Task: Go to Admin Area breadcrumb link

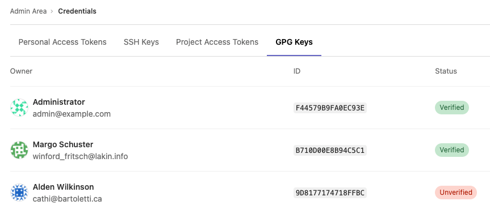Action: (28, 11)
